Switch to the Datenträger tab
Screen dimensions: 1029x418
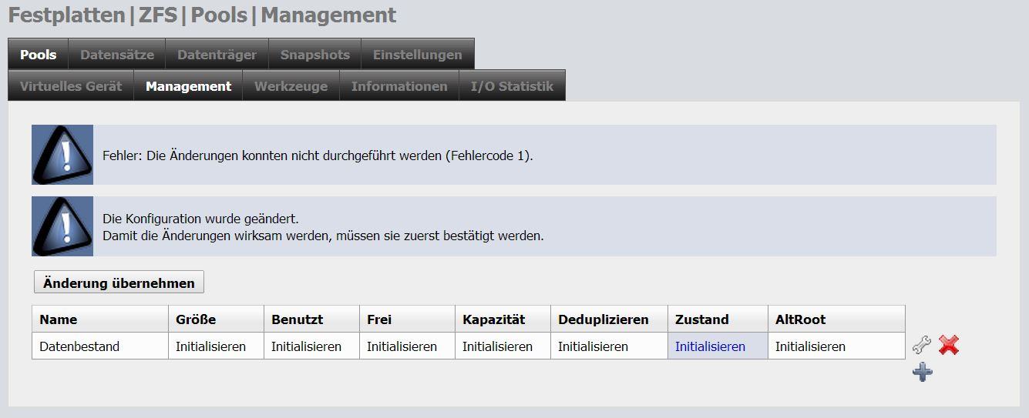(217, 55)
